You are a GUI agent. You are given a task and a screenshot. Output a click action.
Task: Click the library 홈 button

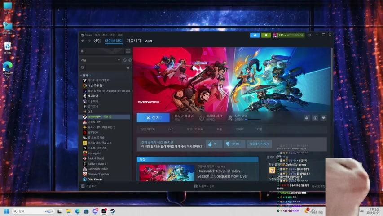(x=102, y=51)
